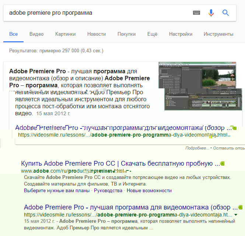The height and width of the screenshot is (236, 245).
Task: Open featured snippet title link 'Adobe Premiere Pro - лучшая программа'
Action: coord(123,128)
